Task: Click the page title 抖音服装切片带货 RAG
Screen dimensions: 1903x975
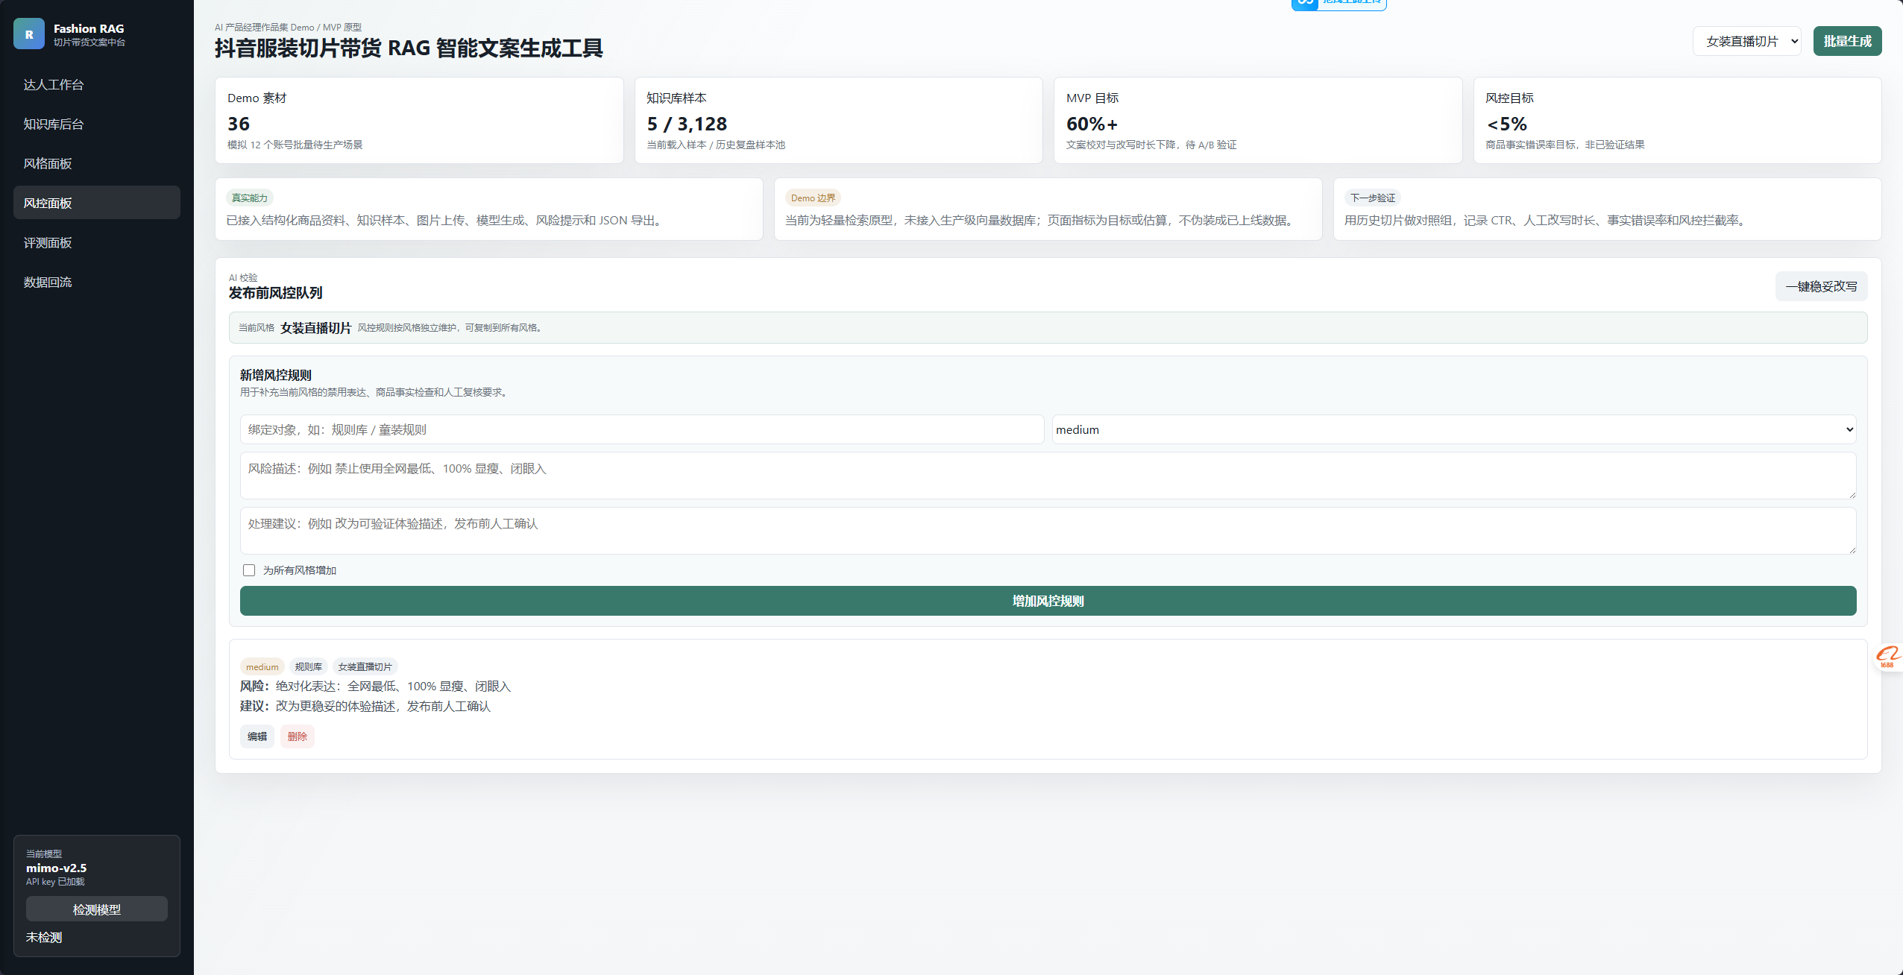Action: point(409,48)
